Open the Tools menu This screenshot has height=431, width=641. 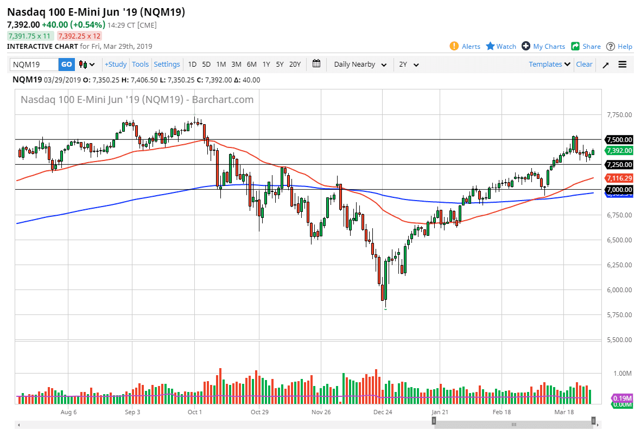[140, 64]
